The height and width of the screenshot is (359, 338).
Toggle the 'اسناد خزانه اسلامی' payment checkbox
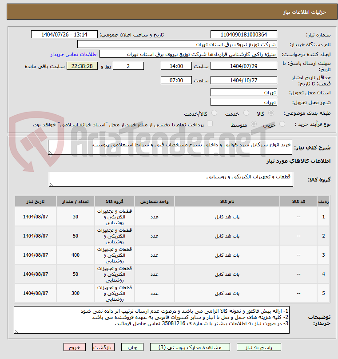(210, 124)
